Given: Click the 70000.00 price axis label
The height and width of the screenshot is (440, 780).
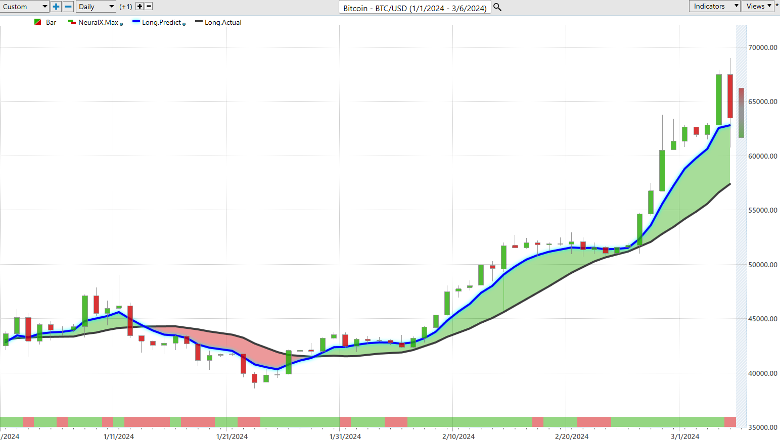Looking at the screenshot, I should coord(763,47).
